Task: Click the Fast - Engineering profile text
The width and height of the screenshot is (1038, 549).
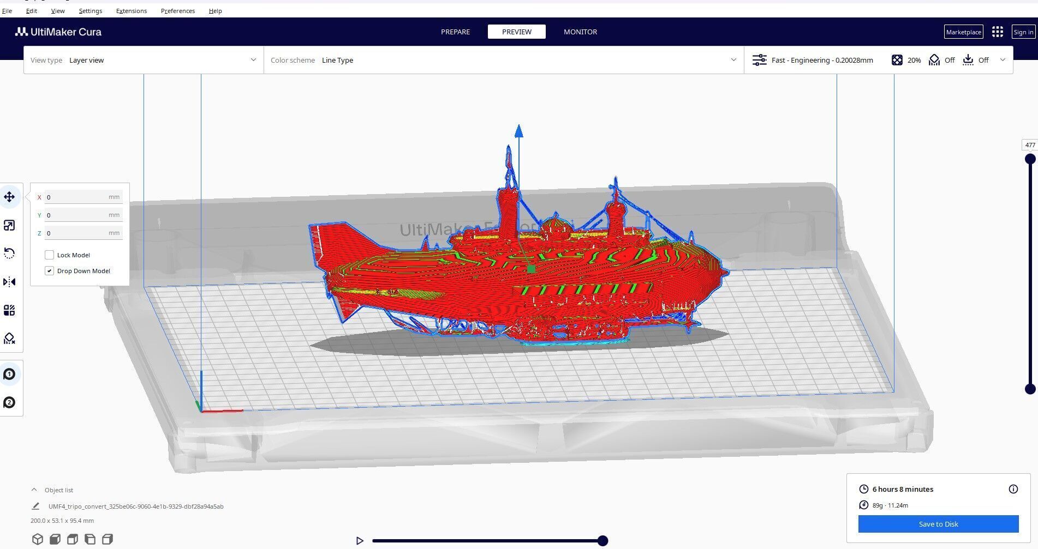Action: click(822, 60)
